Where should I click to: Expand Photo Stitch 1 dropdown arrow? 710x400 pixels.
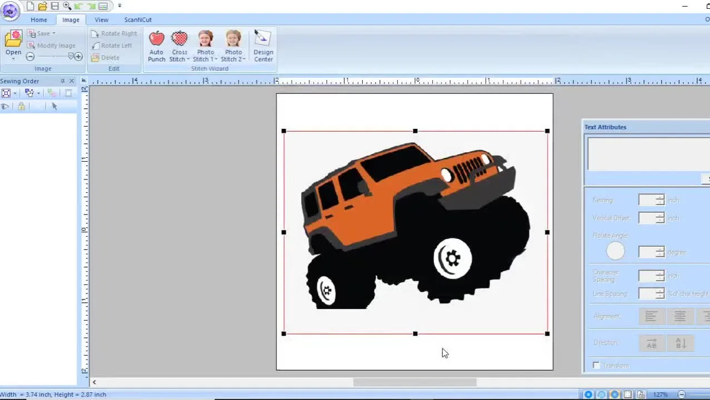pyautogui.click(x=215, y=59)
